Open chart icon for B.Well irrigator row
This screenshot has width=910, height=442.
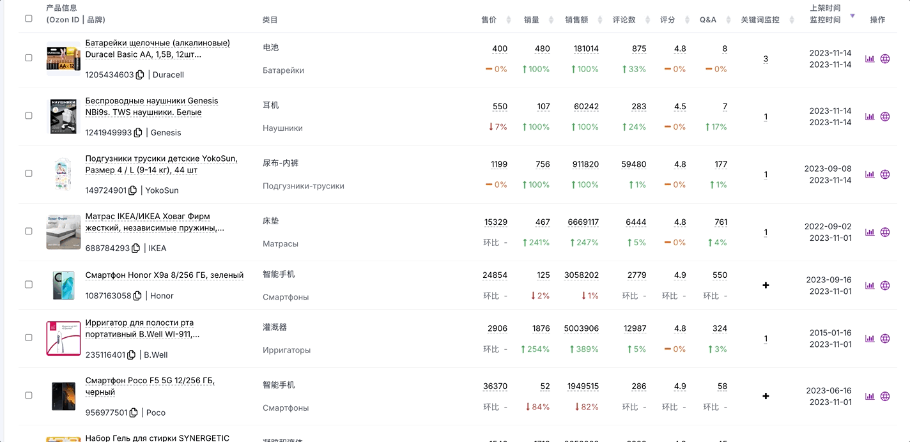[x=870, y=339]
